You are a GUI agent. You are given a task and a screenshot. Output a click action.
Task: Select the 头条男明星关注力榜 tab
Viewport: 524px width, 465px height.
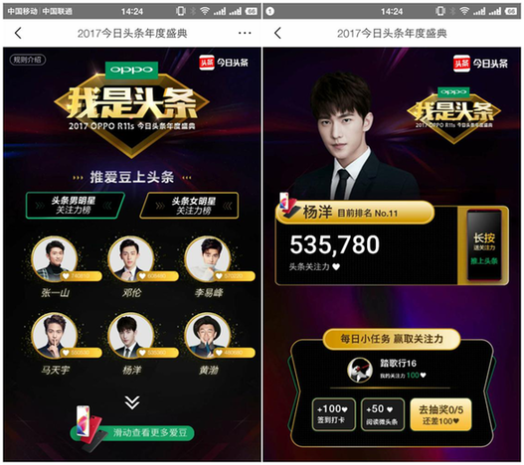pyautogui.click(x=75, y=206)
